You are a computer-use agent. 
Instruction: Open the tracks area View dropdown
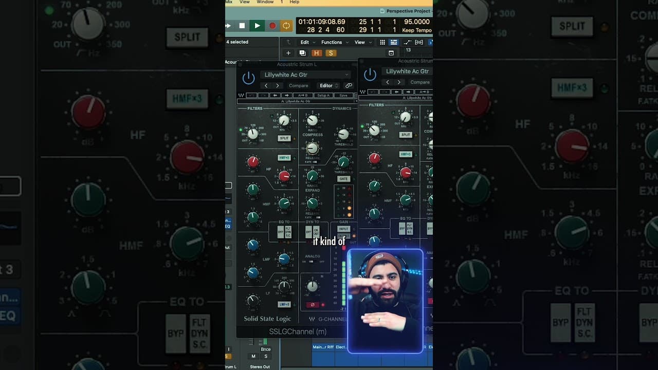pos(362,42)
